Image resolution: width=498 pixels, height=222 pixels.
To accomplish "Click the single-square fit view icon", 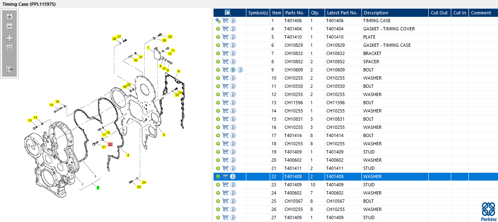I will [x=9, y=48].
